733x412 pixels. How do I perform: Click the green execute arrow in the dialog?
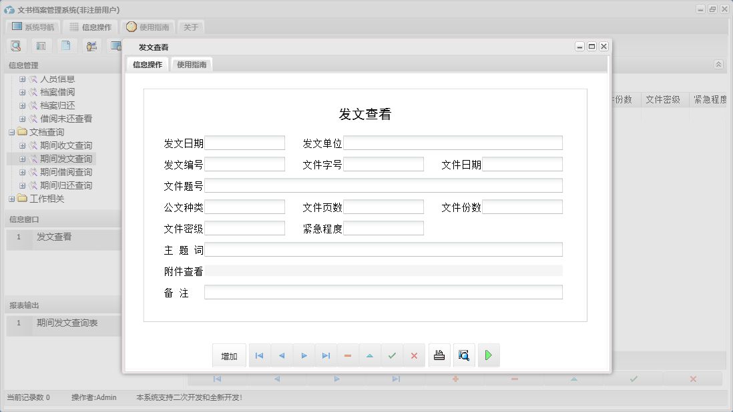[489, 355]
